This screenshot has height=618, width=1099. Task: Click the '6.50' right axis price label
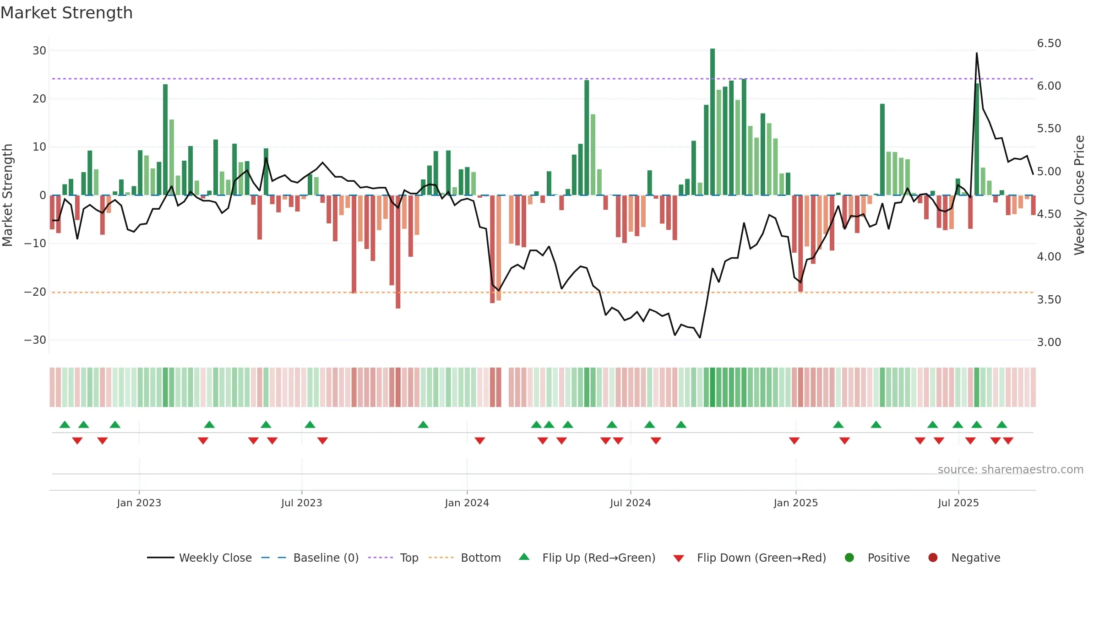(1049, 43)
